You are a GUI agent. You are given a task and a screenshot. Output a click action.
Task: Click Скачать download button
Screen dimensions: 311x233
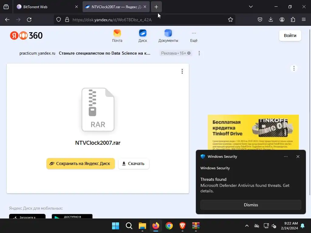134,164
